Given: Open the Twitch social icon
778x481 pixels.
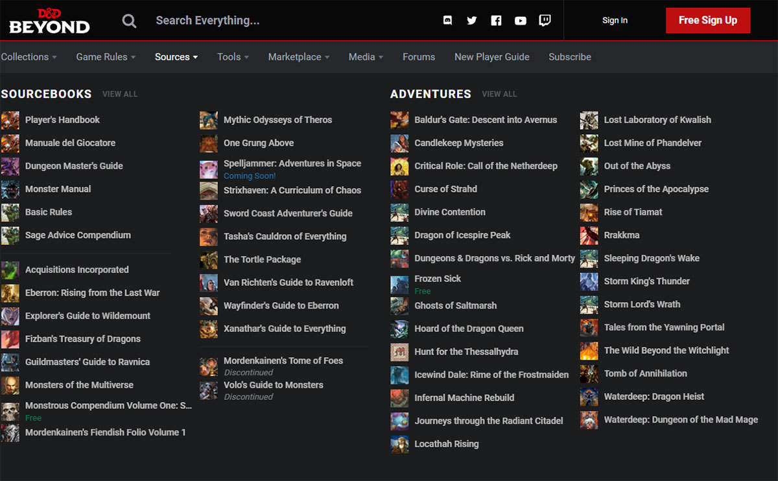Looking at the screenshot, I should (x=545, y=21).
